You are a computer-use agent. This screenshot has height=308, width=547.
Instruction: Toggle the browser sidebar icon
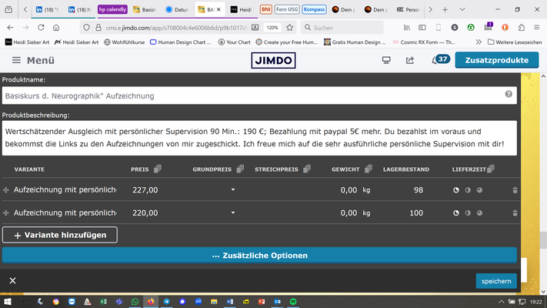[422, 27]
